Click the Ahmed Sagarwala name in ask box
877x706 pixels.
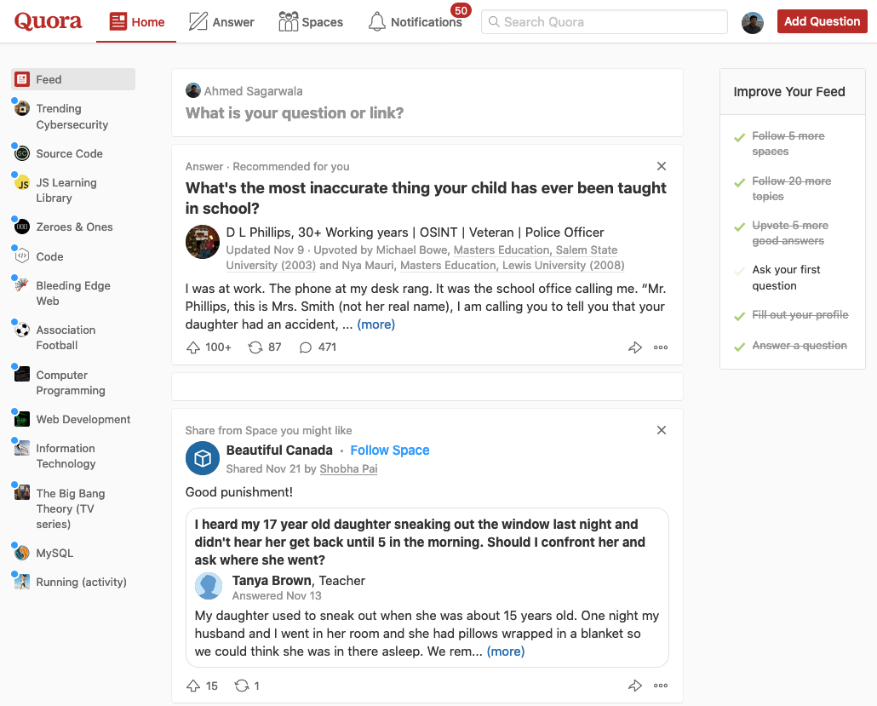click(x=253, y=91)
